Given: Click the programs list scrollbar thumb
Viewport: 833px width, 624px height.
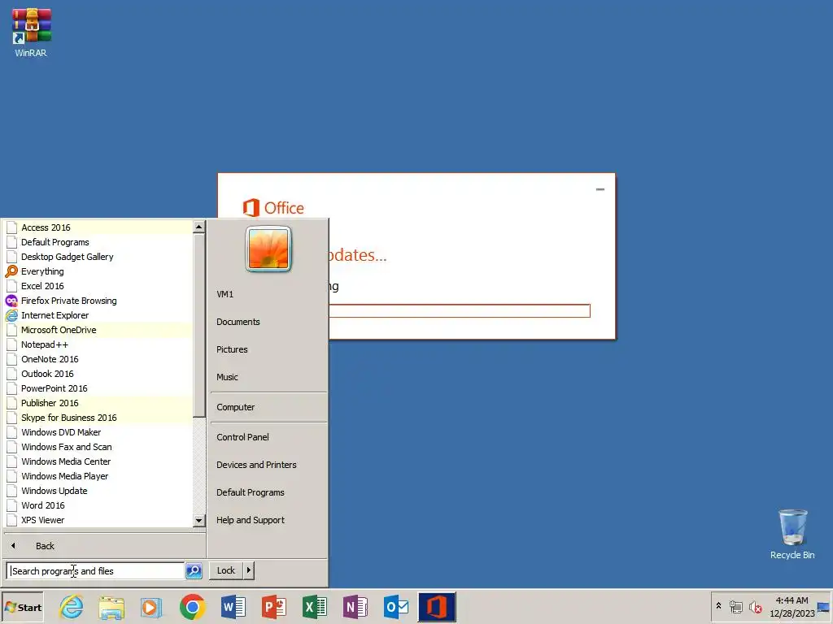Looking at the screenshot, I should point(198,325).
